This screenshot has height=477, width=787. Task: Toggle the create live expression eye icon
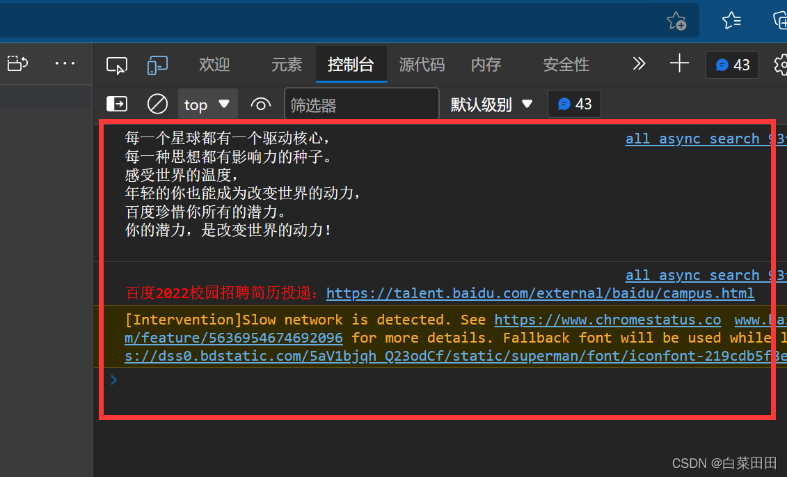260,104
